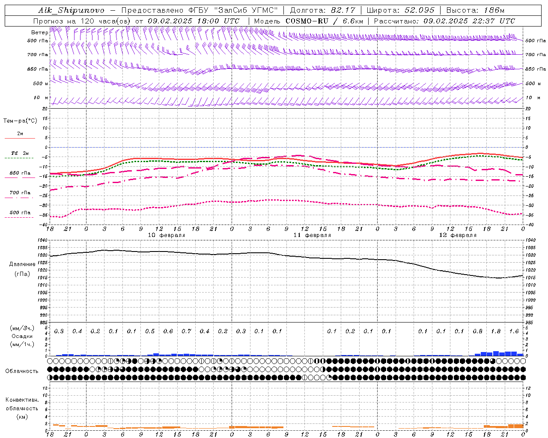This screenshot has width=548, height=438.
Task: Click the date label 10 февраля
Action: (x=167, y=235)
